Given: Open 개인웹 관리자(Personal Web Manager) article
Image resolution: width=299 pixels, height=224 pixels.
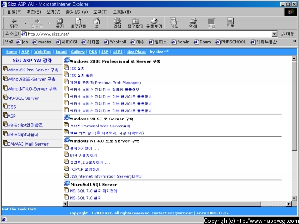Looking at the screenshot, I should point(105,83).
